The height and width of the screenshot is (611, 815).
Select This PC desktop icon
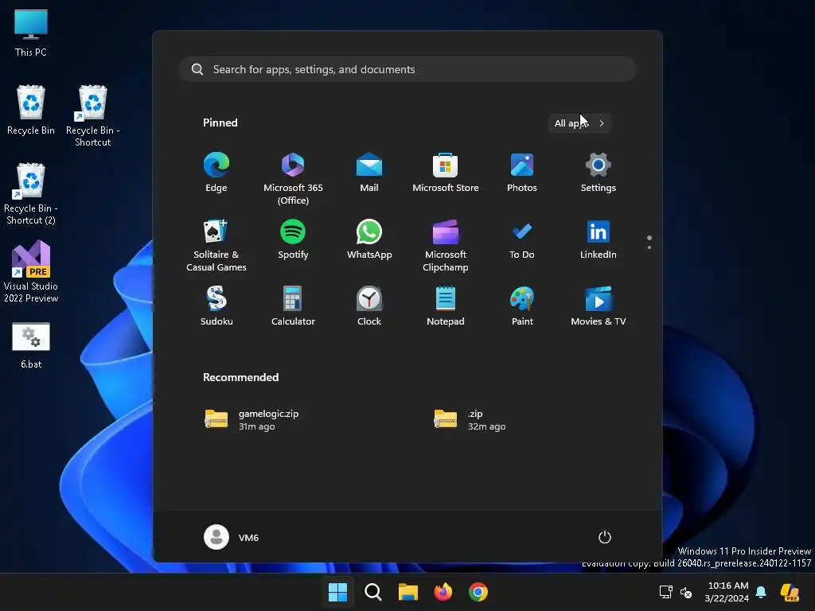[x=31, y=33]
